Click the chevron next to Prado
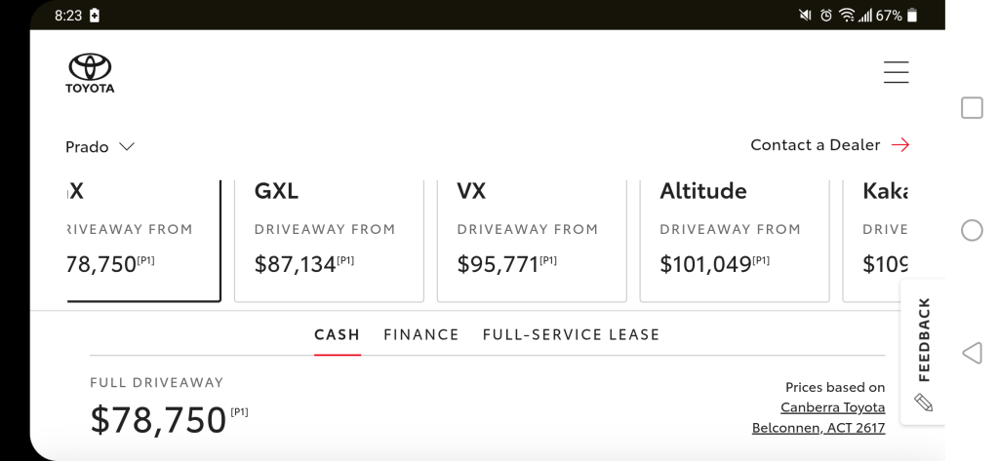999x461 pixels. click(127, 147)
